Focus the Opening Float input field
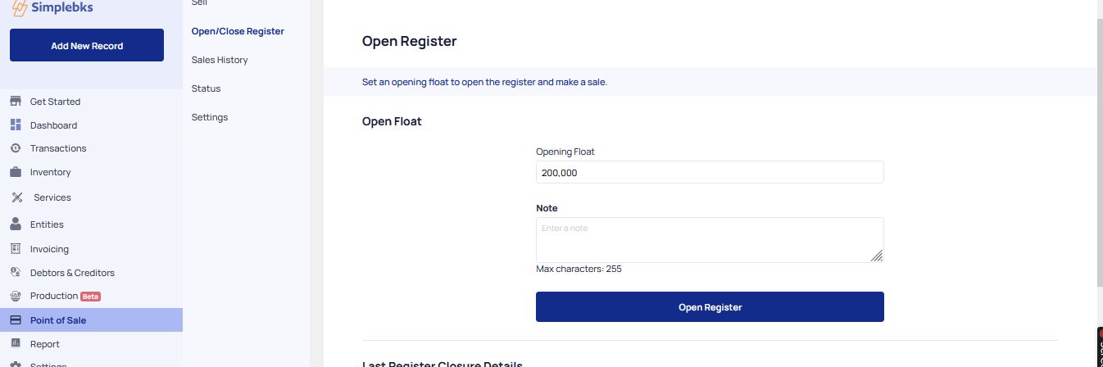This screenshot has width=1103, height=367. (x=710, y=172)
